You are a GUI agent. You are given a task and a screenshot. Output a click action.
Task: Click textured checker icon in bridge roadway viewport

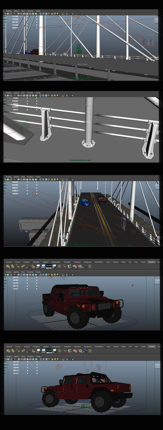(x=49, y=179)
